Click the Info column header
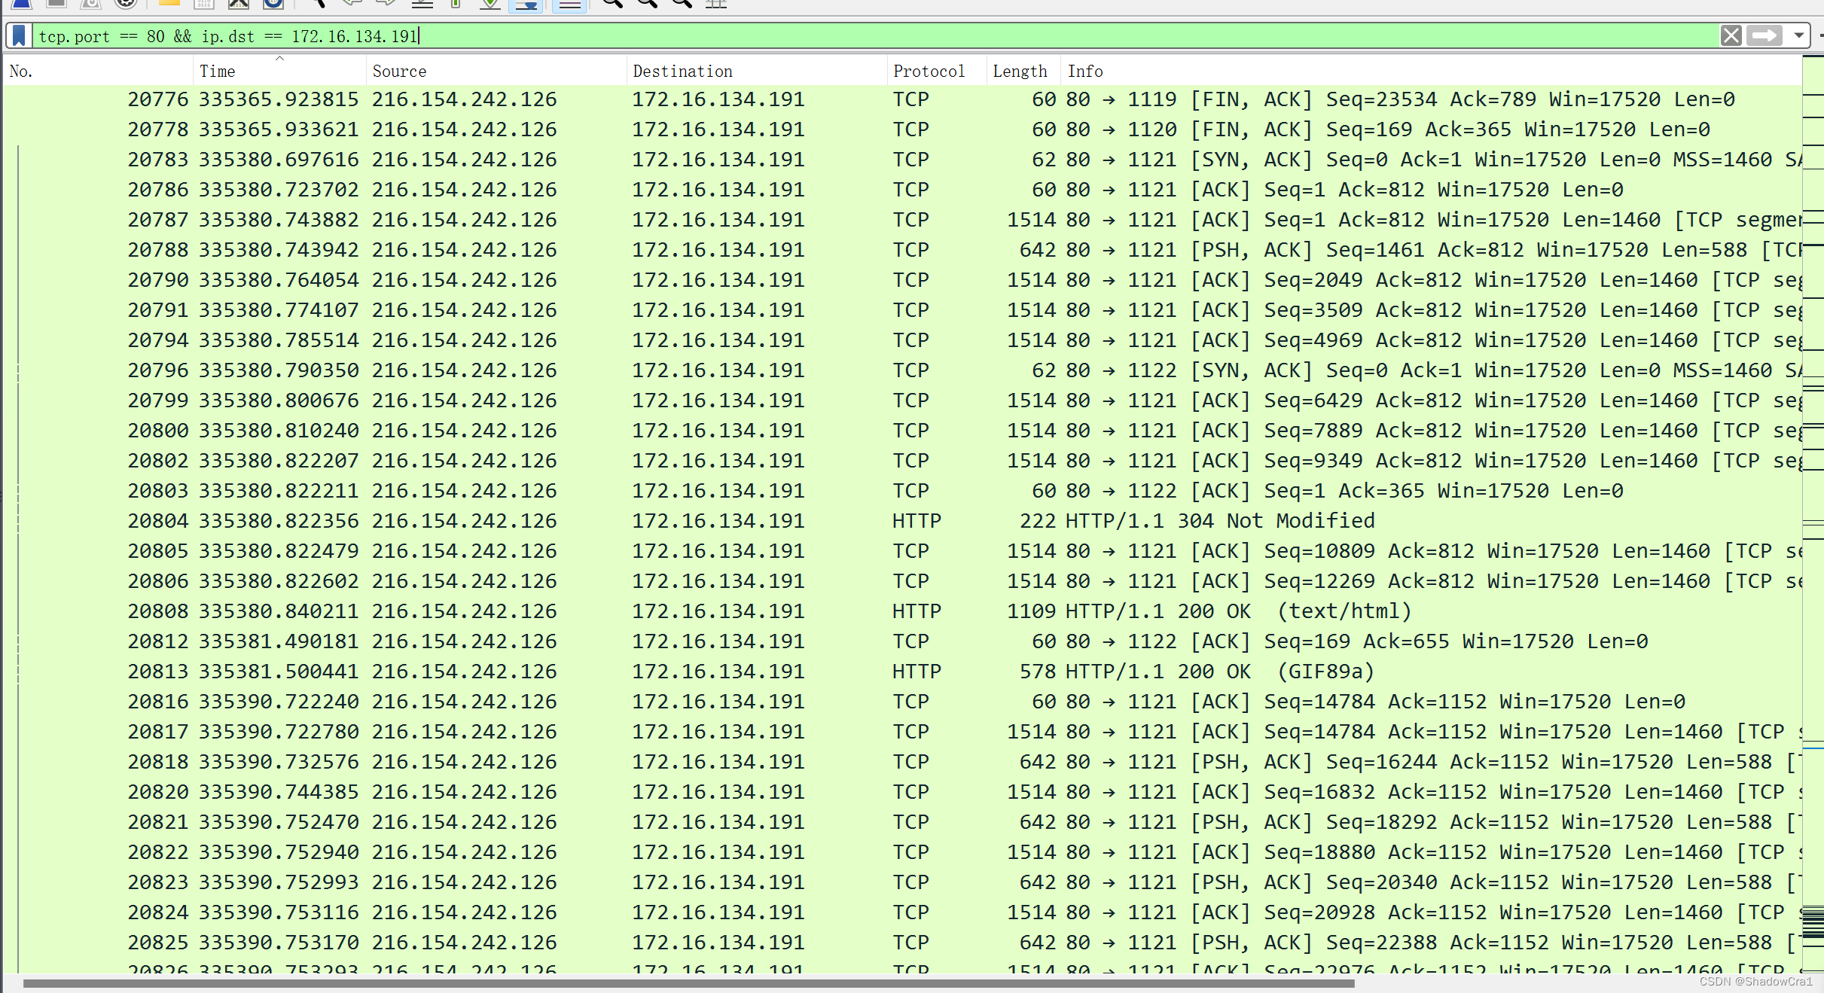Image resolution: width=1824 pixels, height=993 pixels. coord(1431,71)
